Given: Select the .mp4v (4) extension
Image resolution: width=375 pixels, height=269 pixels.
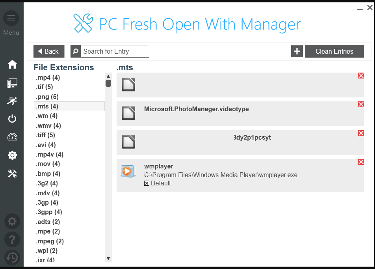Looking at the screenshot, I should pos(50,155).
